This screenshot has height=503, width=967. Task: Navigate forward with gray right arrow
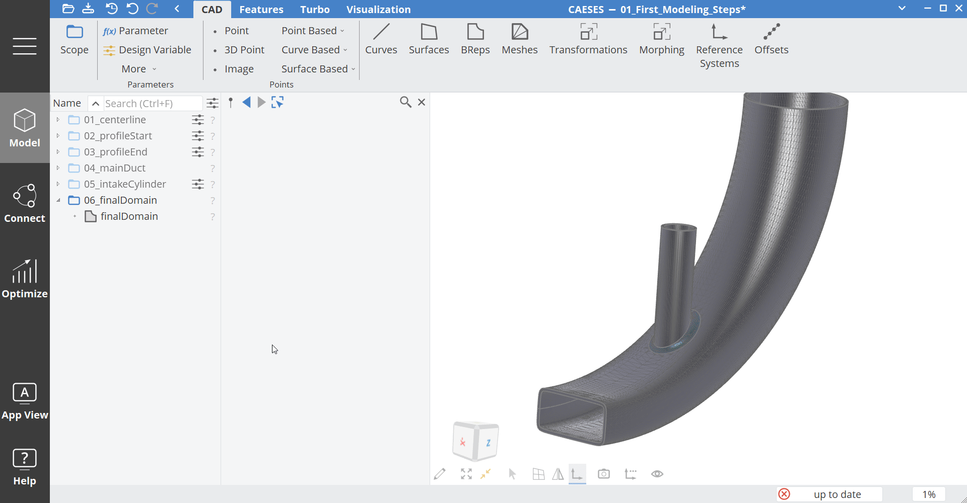coord(261,103)
